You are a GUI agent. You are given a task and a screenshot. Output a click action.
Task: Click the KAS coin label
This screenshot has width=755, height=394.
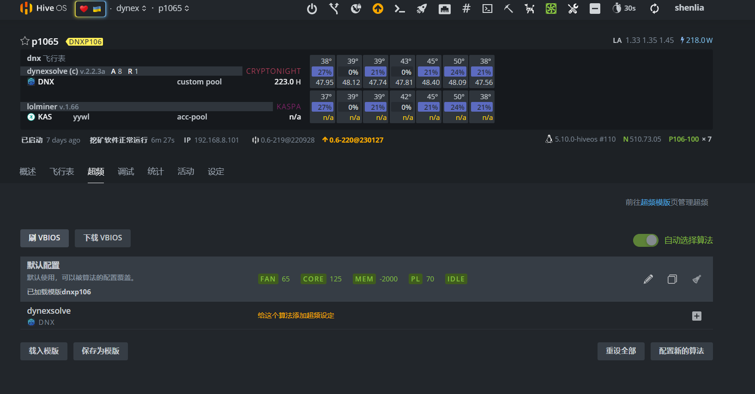click(x=45, y=117)
